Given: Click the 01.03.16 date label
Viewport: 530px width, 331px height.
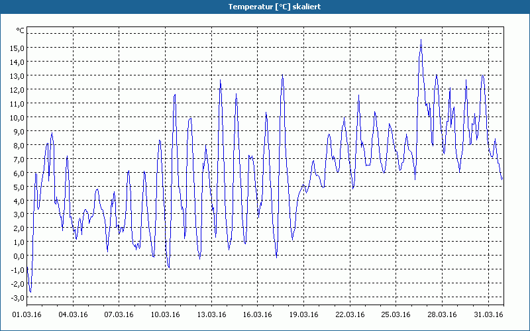Looking at the screenshot, I should [27, 314].
